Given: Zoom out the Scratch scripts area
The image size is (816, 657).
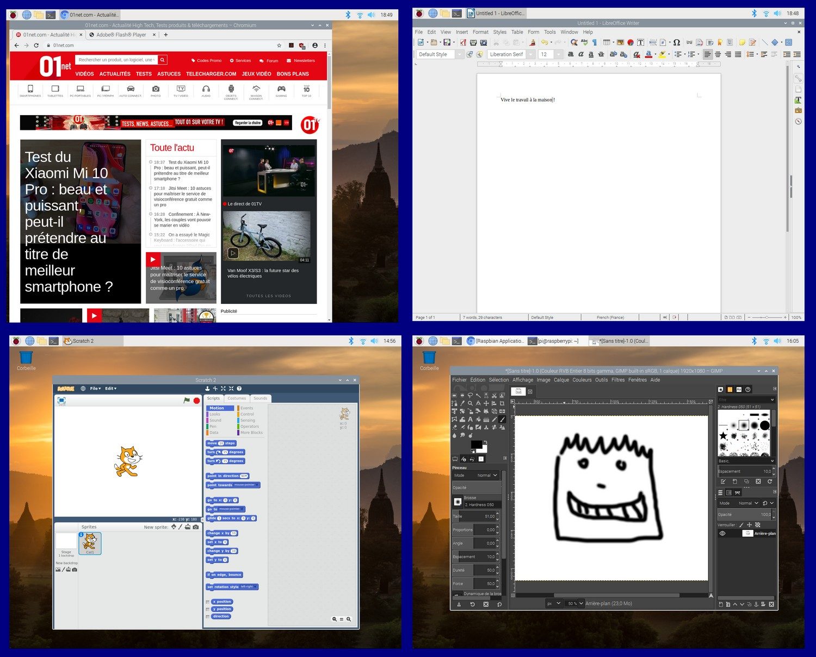Looking at the screenshot, I should pyautogui.click(x=335, y=619).
